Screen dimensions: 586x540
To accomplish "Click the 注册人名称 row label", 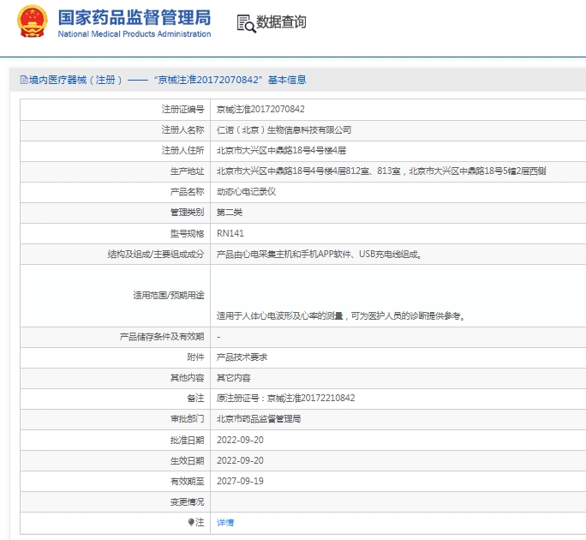I will tap(182, 129).
